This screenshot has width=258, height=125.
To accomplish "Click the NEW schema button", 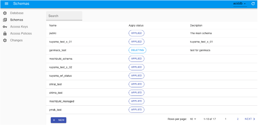I will [58, 120].
